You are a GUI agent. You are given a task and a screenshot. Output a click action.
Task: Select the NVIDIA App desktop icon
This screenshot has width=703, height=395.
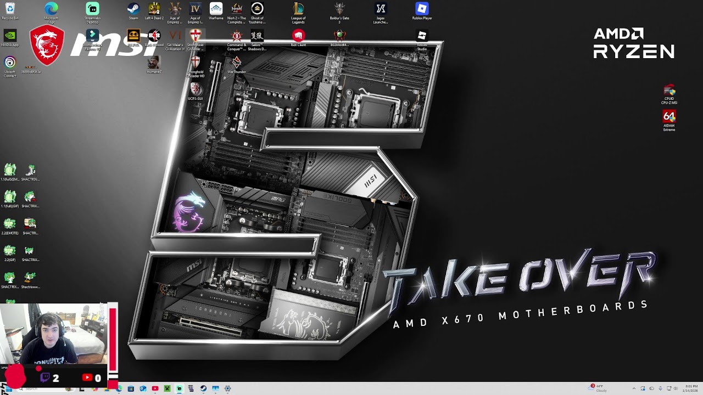10,38
